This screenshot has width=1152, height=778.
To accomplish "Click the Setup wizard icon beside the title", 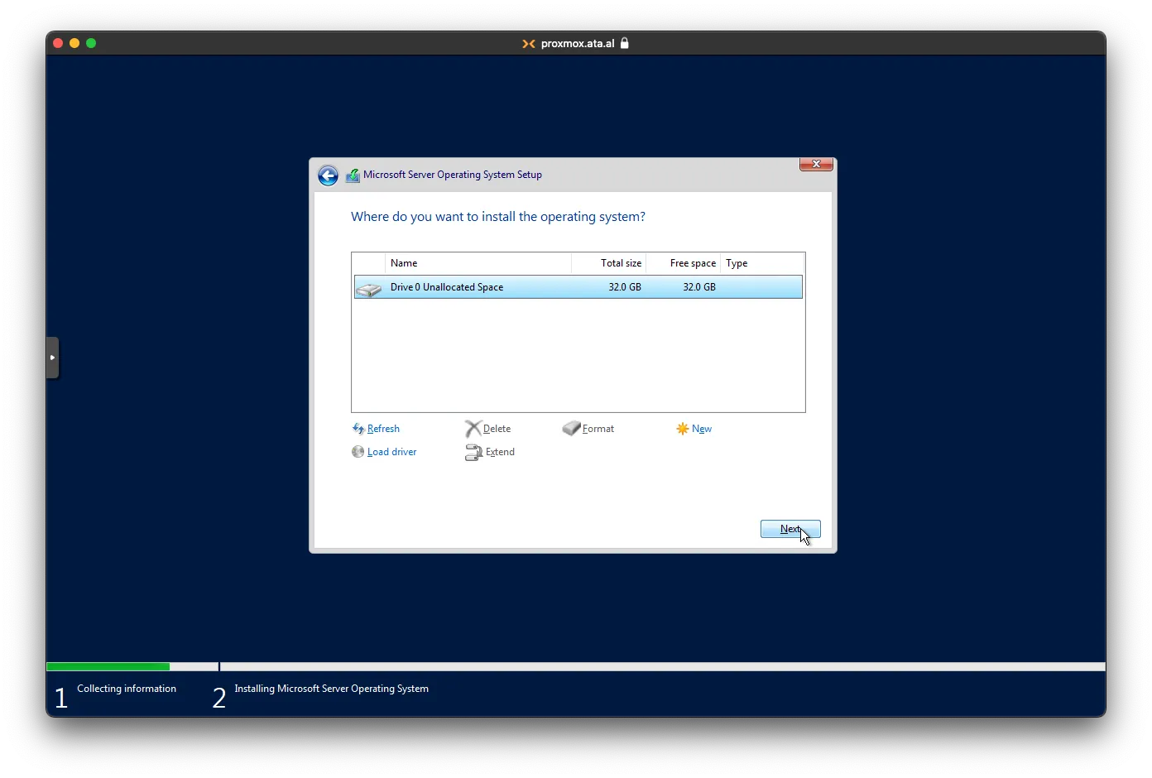I will 353,175.
